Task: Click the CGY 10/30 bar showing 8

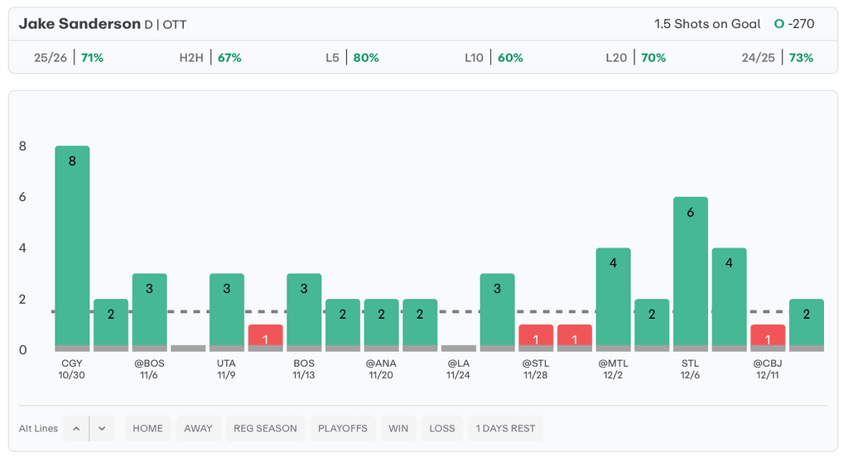Action: tap(72, 248)
